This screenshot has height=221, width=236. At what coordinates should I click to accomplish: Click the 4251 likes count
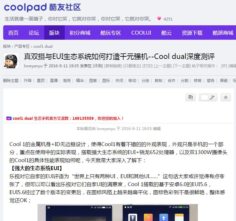pyautogui.click(x=168, y=19)
